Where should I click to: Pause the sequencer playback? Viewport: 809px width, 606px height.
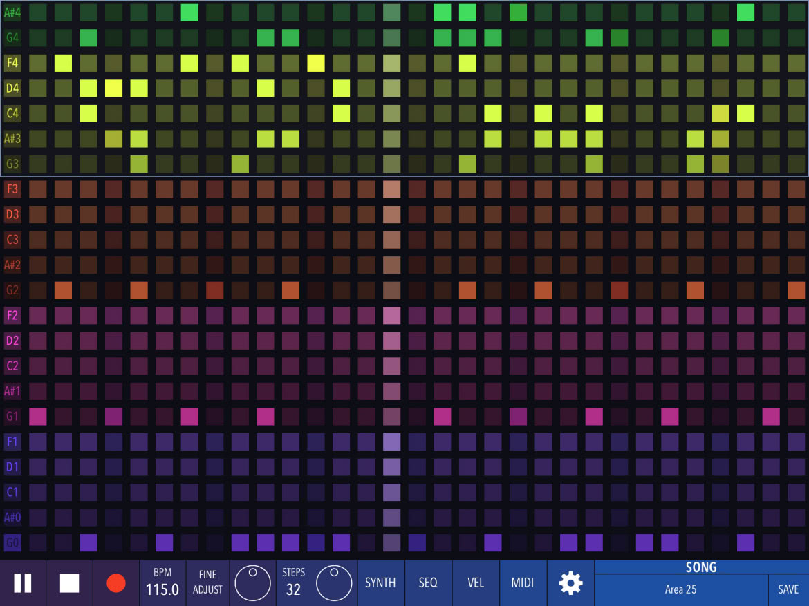coord(23,583)
